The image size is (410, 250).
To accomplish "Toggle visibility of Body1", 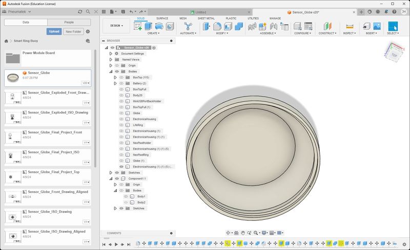I will tap(126, 196).
